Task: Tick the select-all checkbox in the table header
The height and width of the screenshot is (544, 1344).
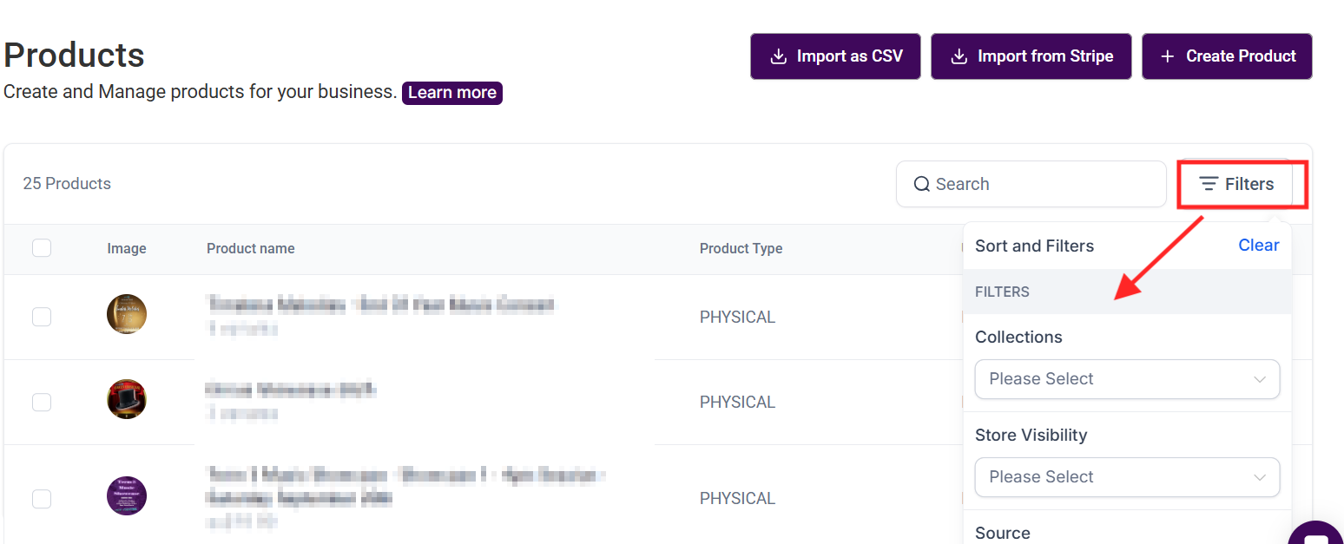Action: pyautogui.click(x=42, y=248)
